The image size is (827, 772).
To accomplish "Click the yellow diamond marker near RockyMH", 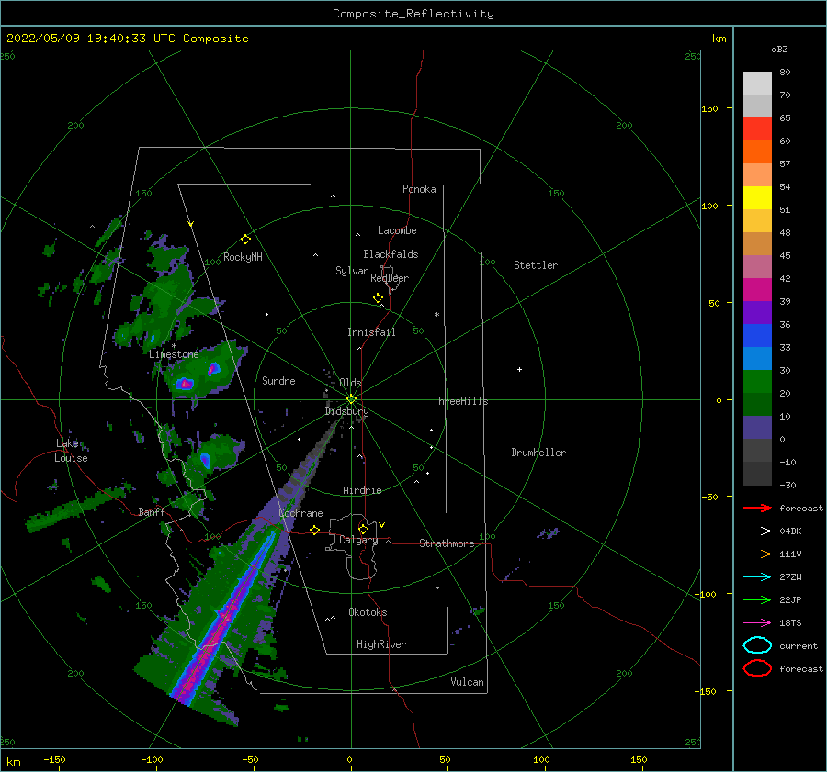I will [x=245, y=240].
